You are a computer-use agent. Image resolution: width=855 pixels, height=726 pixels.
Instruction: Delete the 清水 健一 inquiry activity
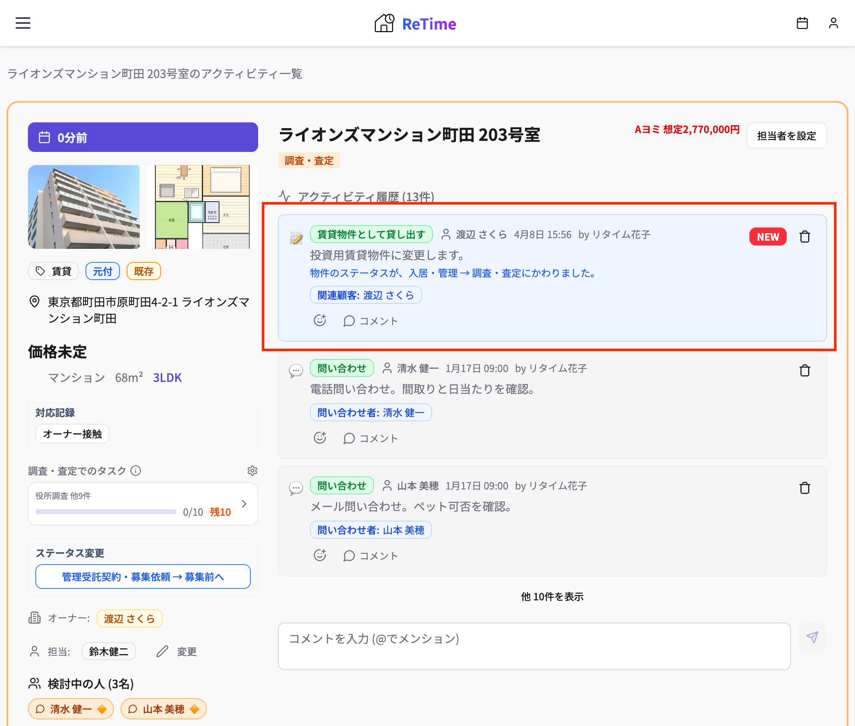point(804,370)
